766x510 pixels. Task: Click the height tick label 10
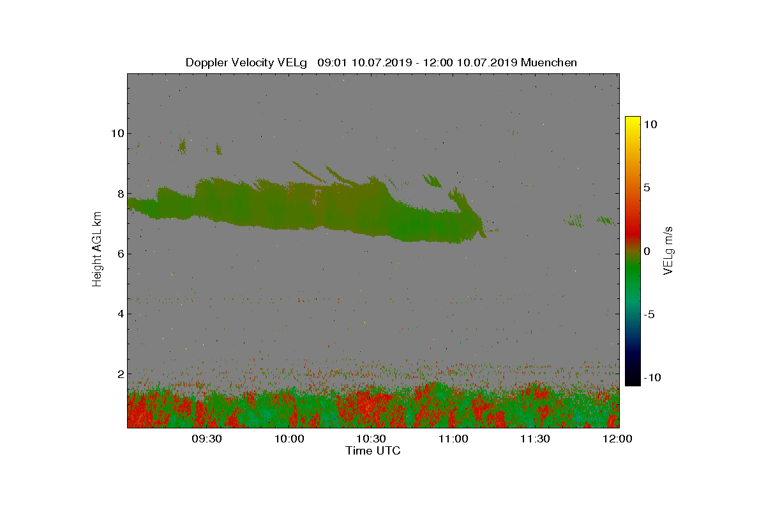click(x=116, y=133)
